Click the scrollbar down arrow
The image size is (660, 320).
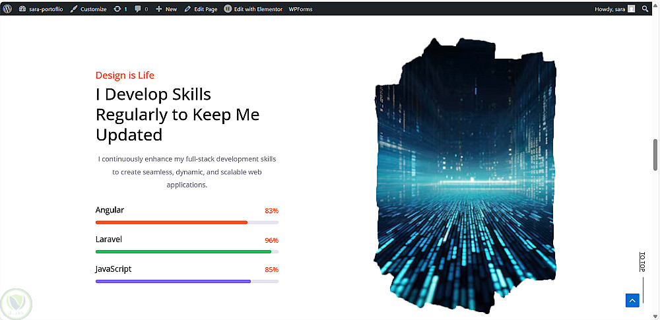(655, 316)
